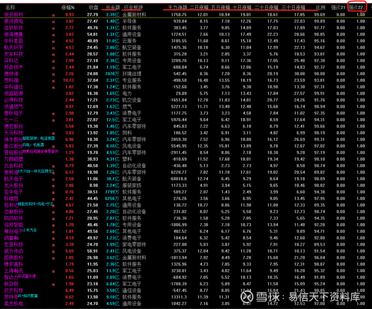Click the 10.73 gain value of 思科瑞
Viewport: 372px width, 309px height.
tap(68, 80)
